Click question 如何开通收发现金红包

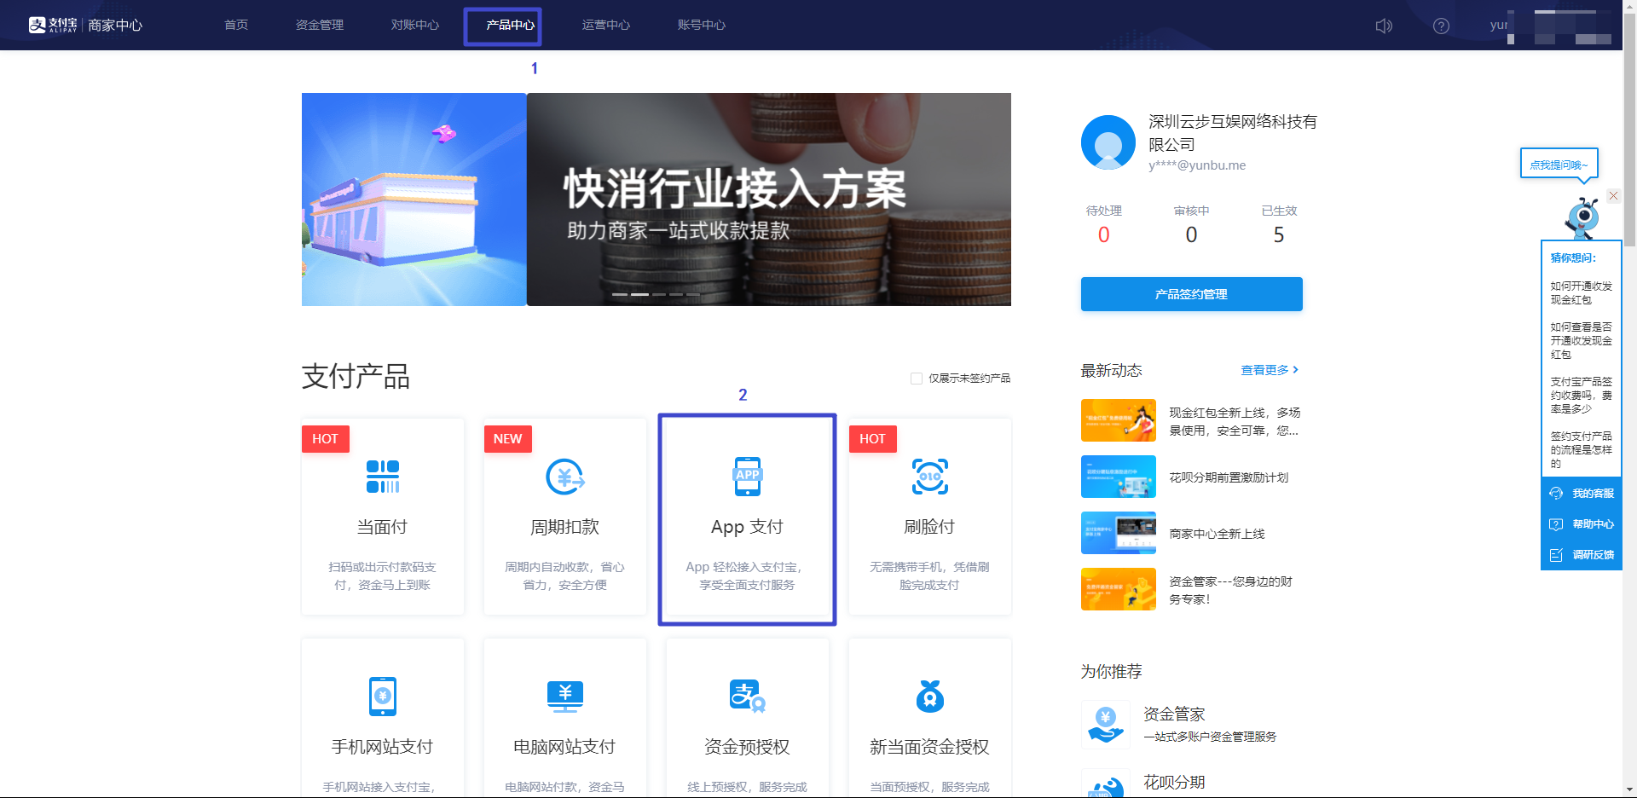1582,293
